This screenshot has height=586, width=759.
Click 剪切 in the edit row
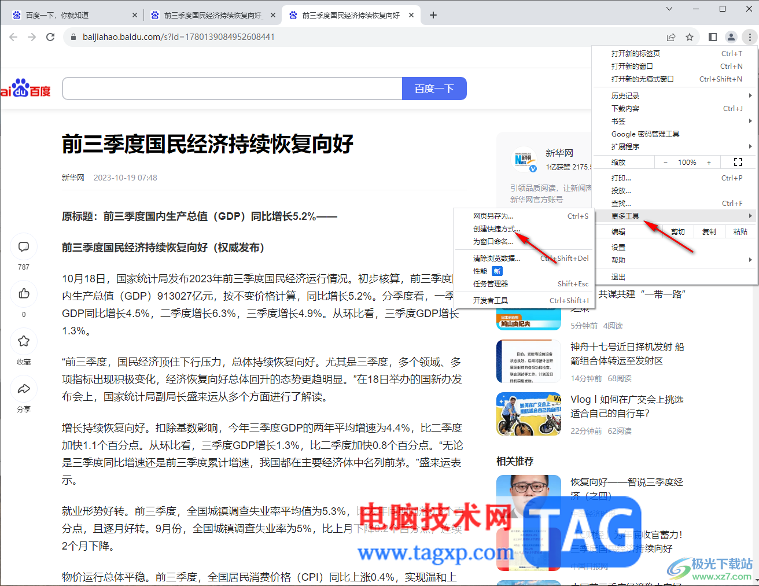coord(678,231)
